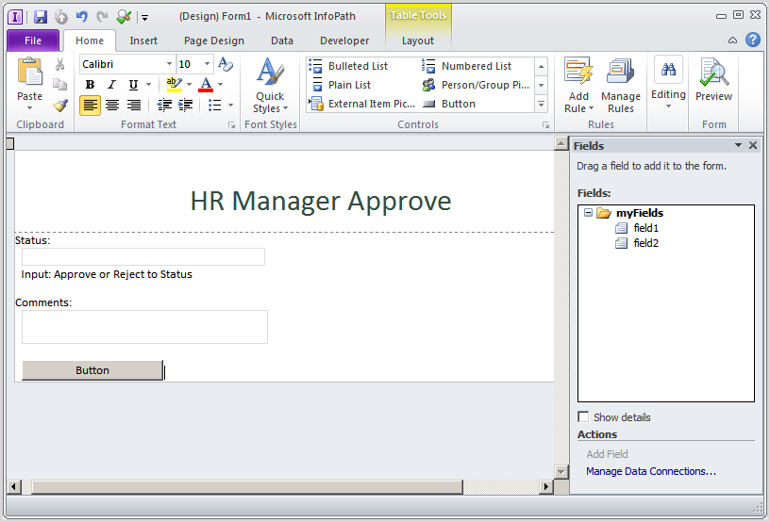Close the Fields task pane
The height and width of the screenshot is (522, 770).
click(753, 145)
